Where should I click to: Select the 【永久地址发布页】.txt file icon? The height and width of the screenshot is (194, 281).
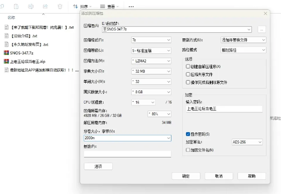(x=6, y=44)
